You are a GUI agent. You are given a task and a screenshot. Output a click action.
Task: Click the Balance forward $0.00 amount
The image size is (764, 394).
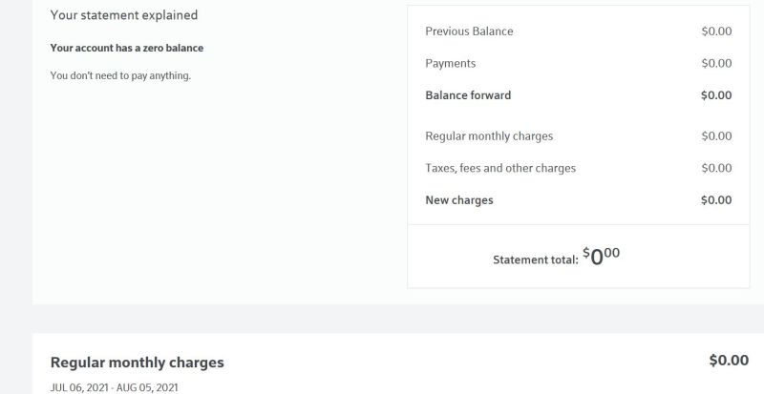[x=716, y=95]
